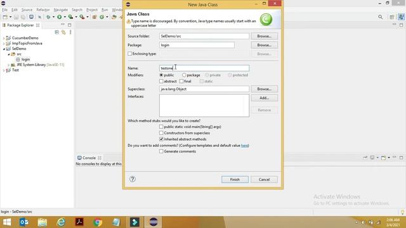Click the Debug bug icon in toolbar
Viewport: 406px width, 228px height.
48,17
